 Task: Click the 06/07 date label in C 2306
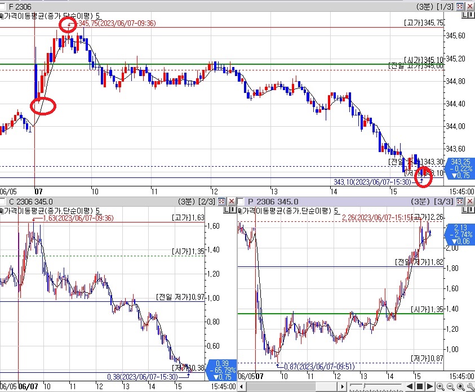[x=28, y=386]
